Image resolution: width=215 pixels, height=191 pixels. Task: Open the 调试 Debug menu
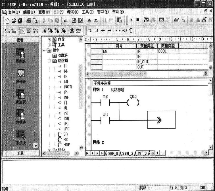[73, 12]
